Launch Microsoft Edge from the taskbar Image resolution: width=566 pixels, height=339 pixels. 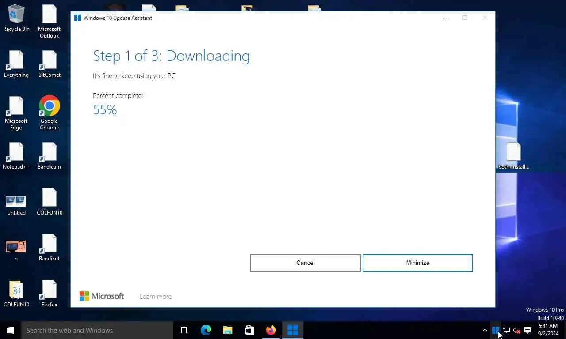click(206, 330)
